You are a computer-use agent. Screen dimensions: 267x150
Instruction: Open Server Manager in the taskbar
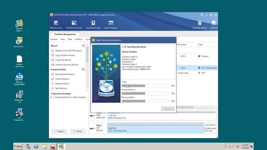[x=28, y=146]
